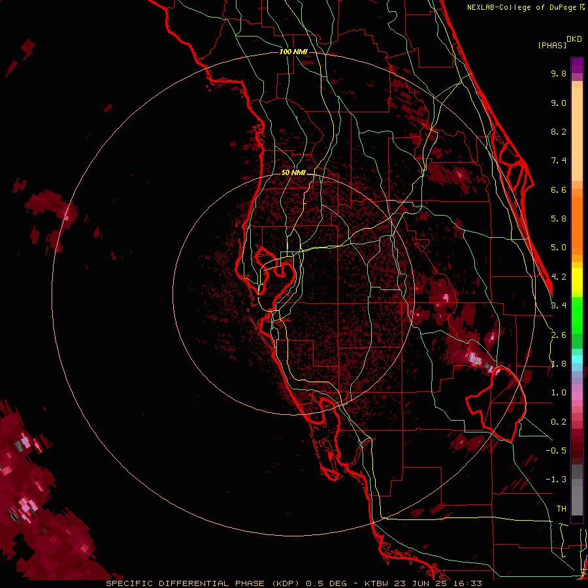Click the 7.4 value on color scale
This screenshot has width=588, height=588.
(x=559, y=161)
